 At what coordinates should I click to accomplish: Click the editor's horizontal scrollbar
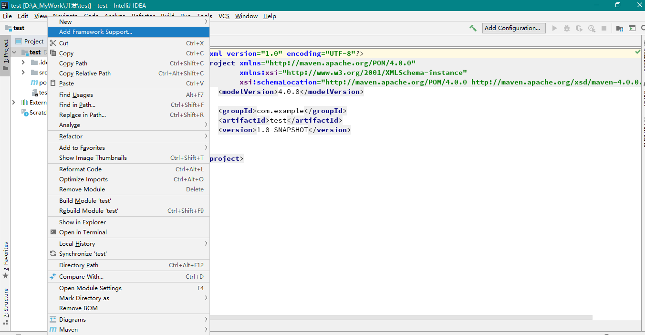click(401, 317)
